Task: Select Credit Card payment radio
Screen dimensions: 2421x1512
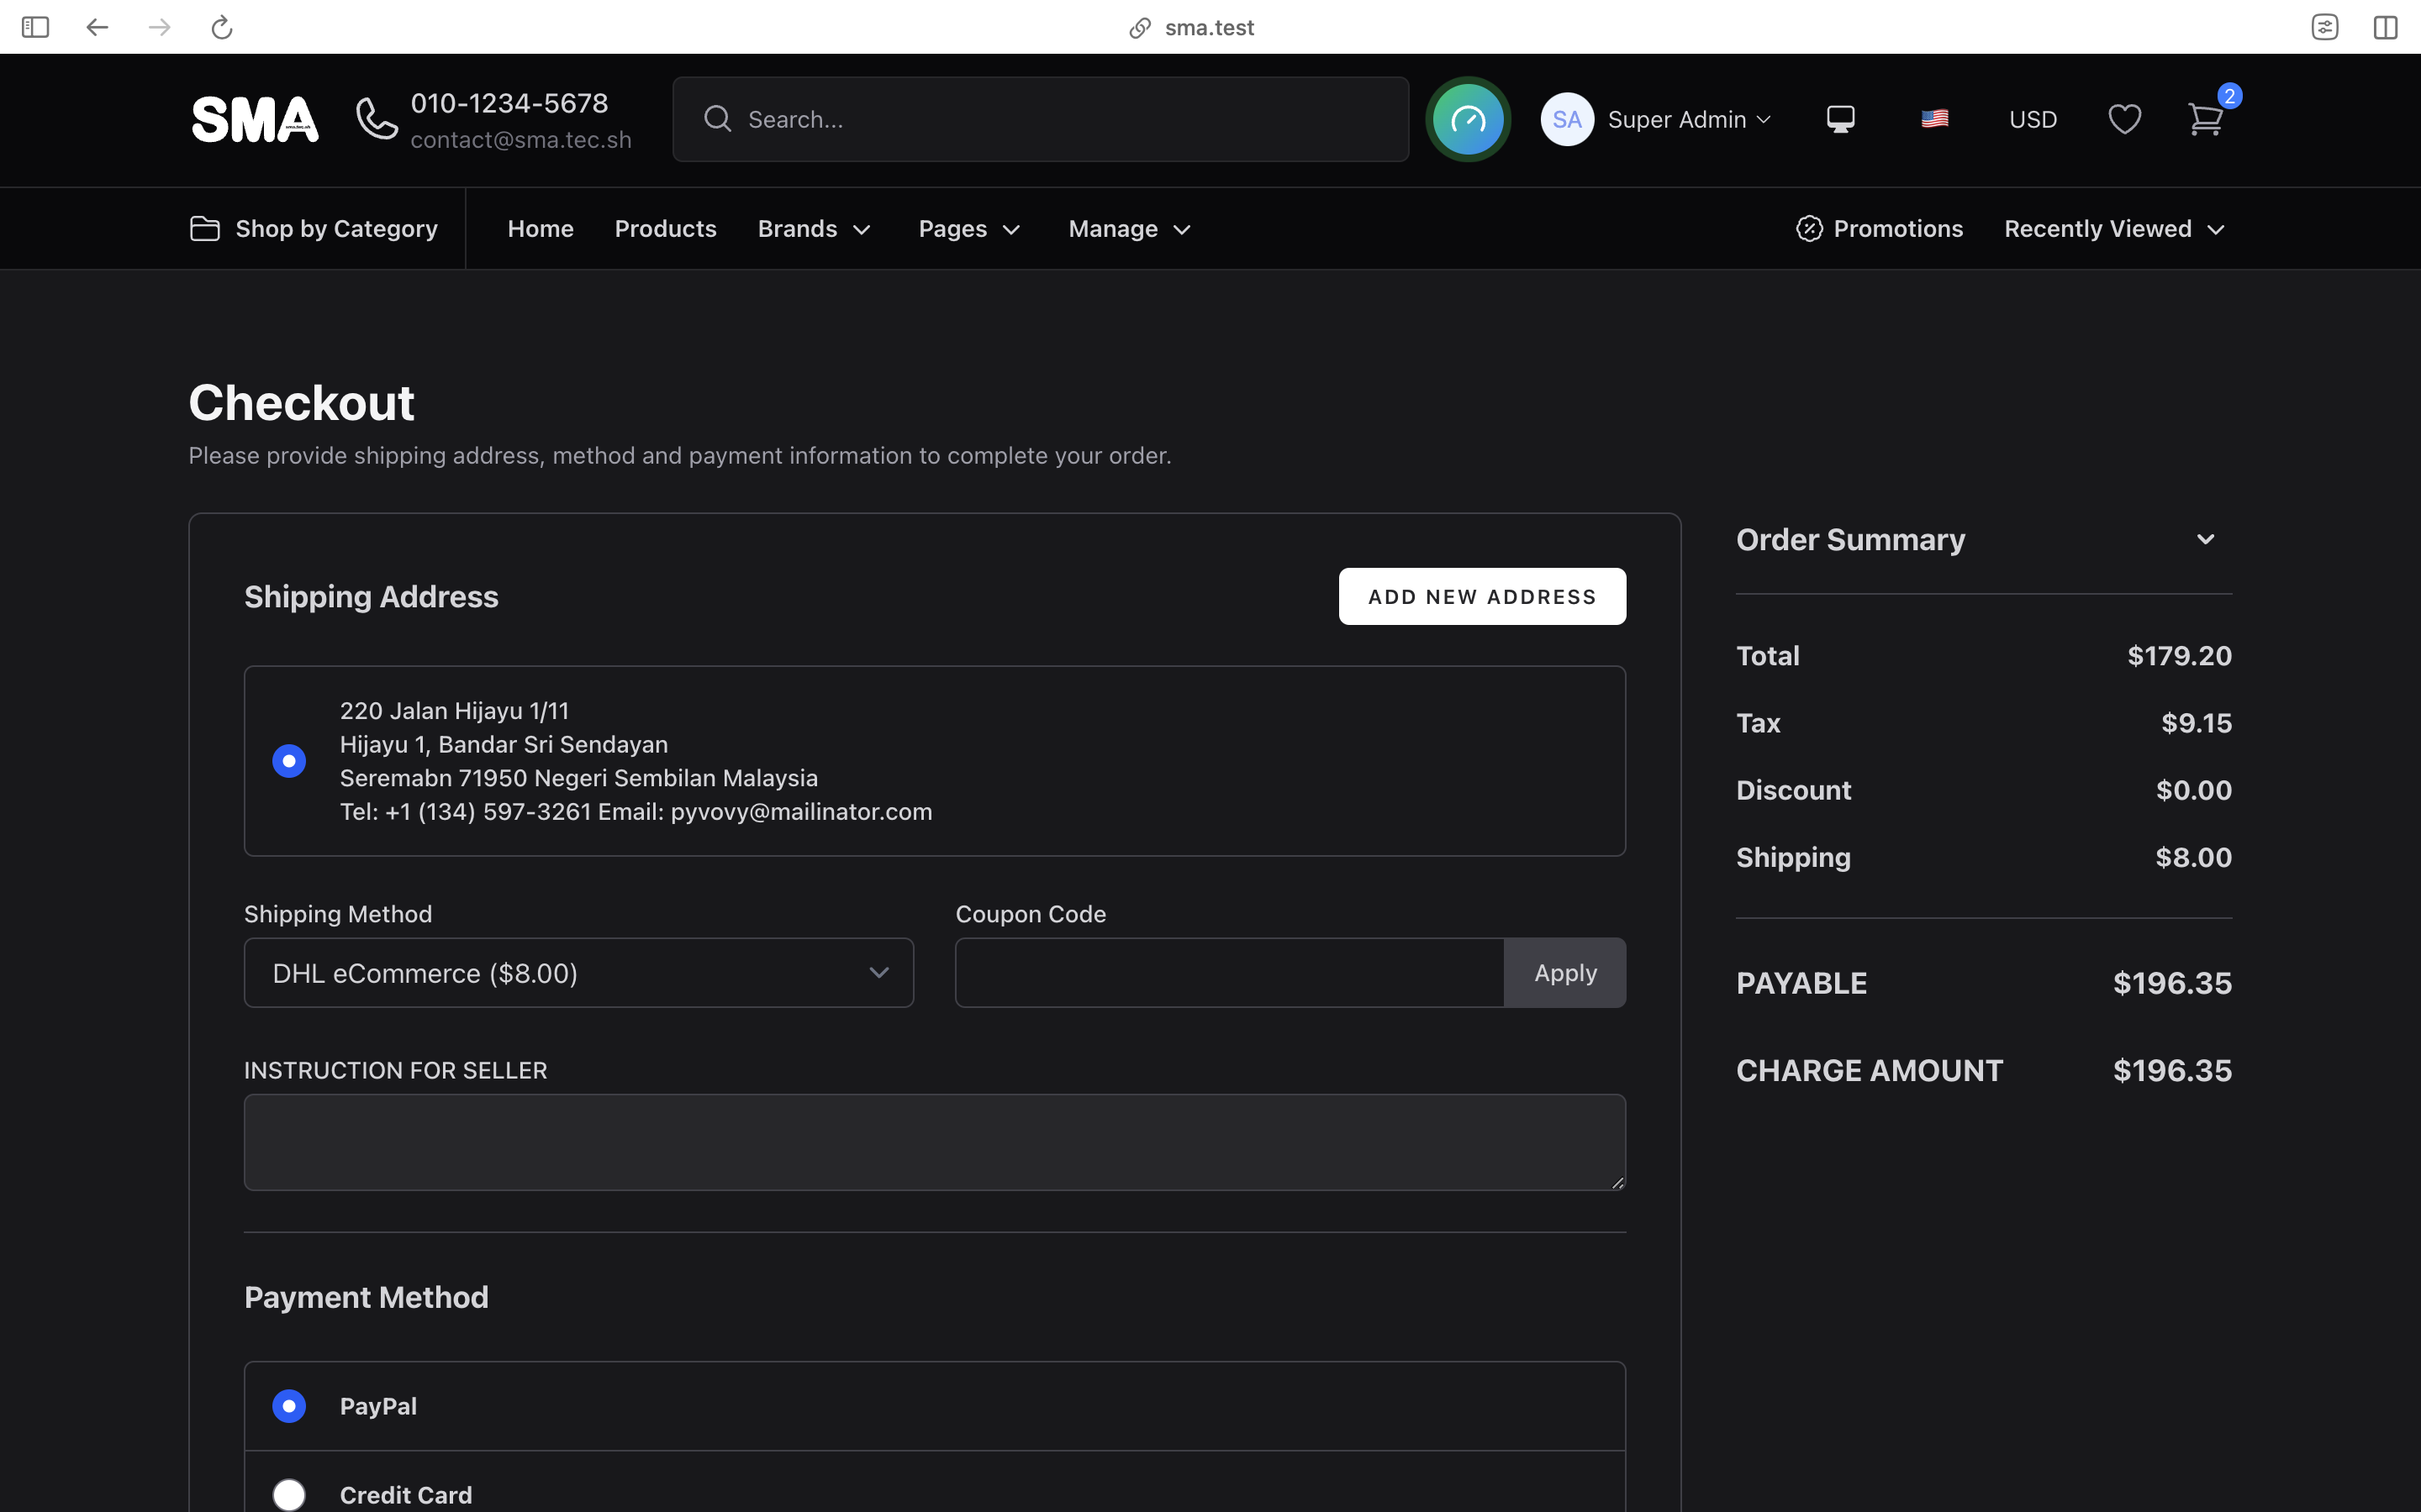Action: click(x=289, y=1495)
